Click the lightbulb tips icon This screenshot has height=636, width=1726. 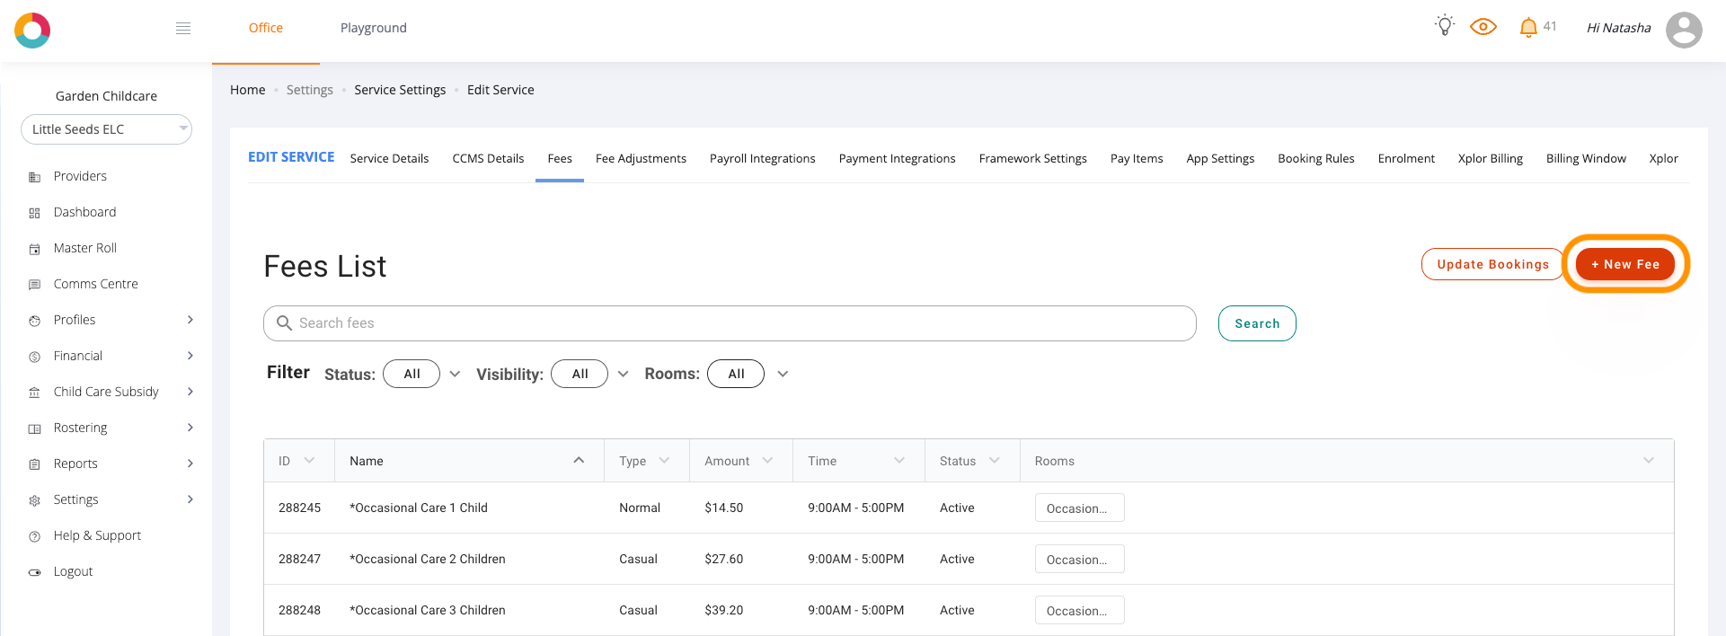(1444, 26)
